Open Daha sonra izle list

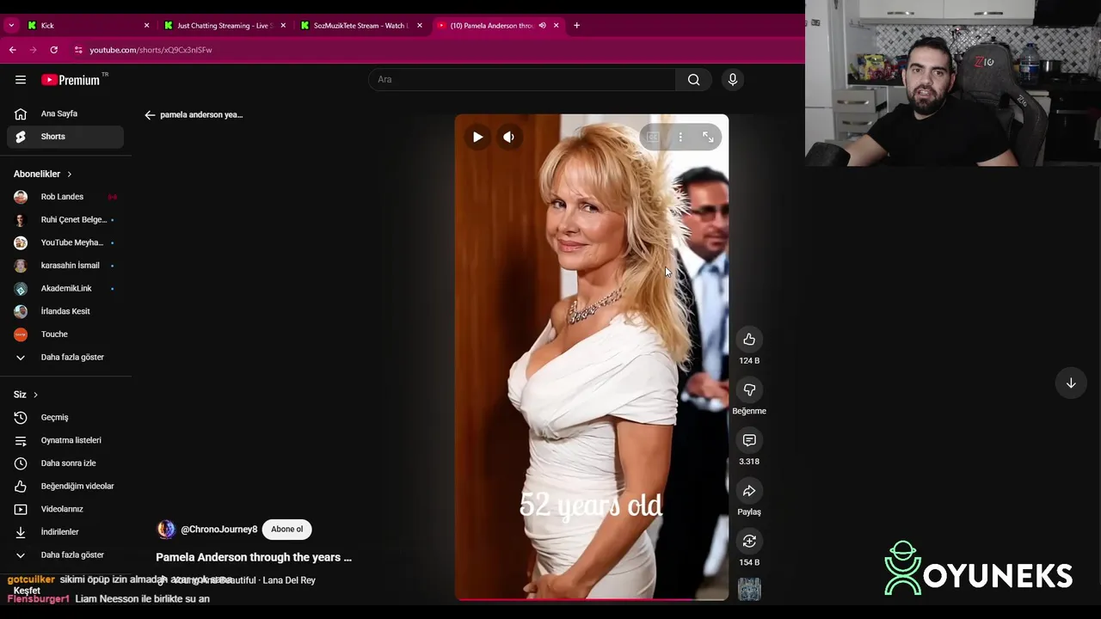65,463
